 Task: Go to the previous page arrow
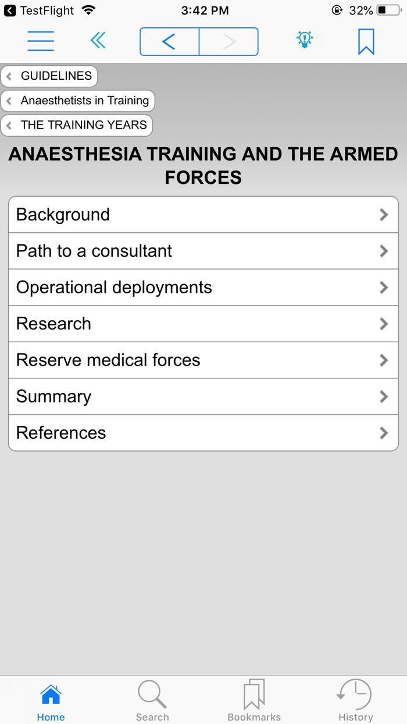coord(169,41)
